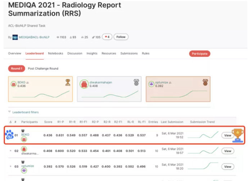The width and height of the screenshot is (252, 181).
Task: Open the Overview tab
Action: (14, 54)
